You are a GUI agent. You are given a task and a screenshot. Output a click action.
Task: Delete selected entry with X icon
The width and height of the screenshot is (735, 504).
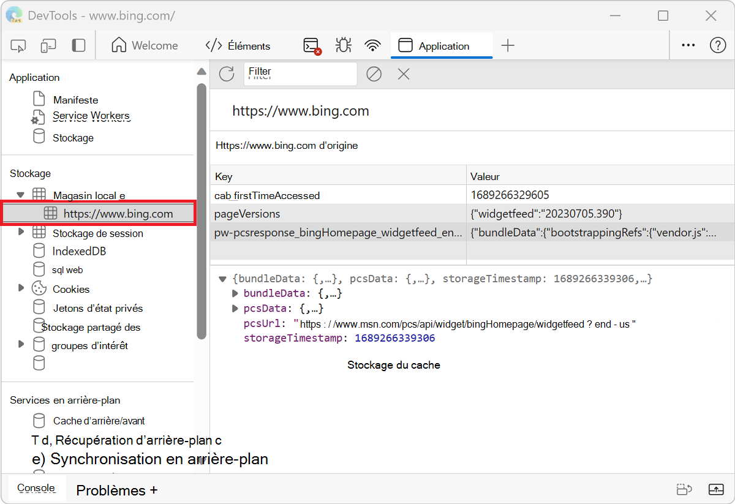[403, 74]
